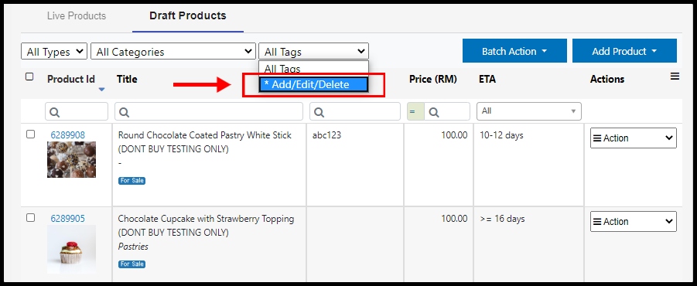The width and height of the screenshot is (697, 286).
Task: Click the Add Product button
Action: click(x=624, y=51)
